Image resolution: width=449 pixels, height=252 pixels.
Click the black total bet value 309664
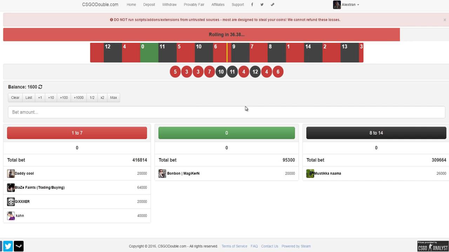tap(439, 160)
